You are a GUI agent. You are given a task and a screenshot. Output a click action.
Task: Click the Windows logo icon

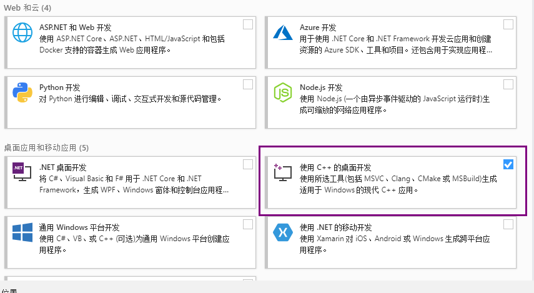[x=22, y=232]
